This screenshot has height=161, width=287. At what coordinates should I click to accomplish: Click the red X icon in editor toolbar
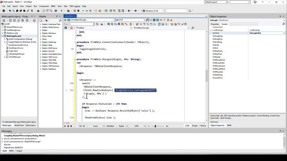141,24
